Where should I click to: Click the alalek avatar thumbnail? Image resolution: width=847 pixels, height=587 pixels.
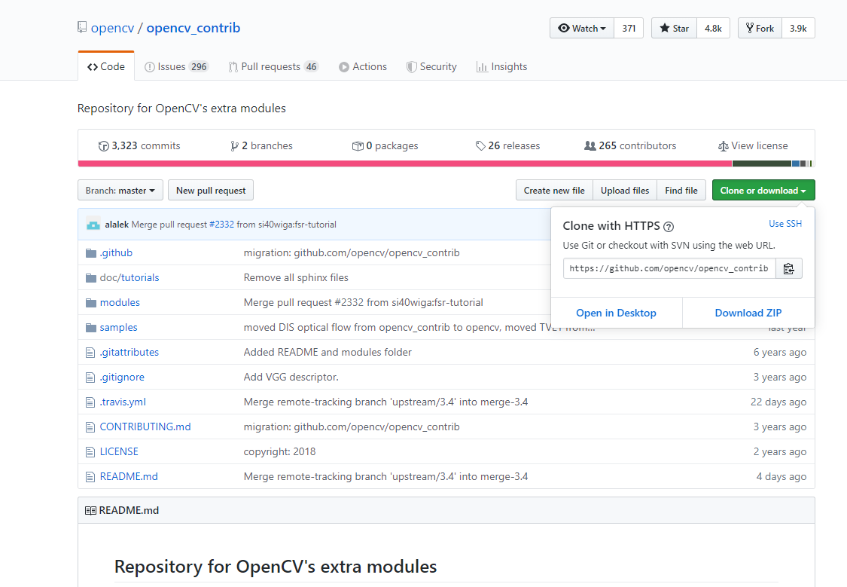(93, 225)
